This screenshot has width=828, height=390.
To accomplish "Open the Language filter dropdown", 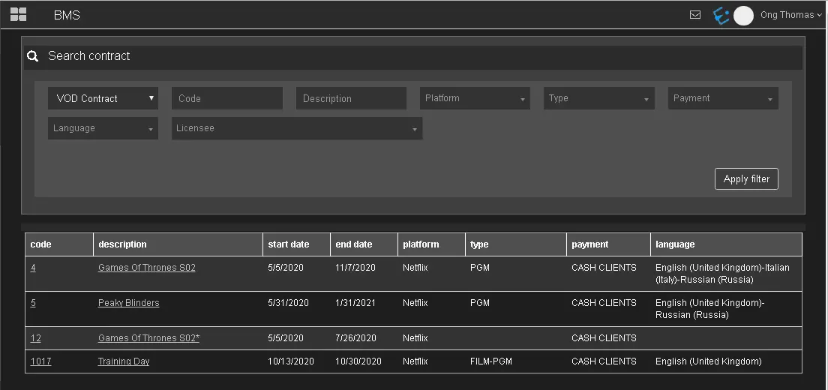I will tap(103, 128).
